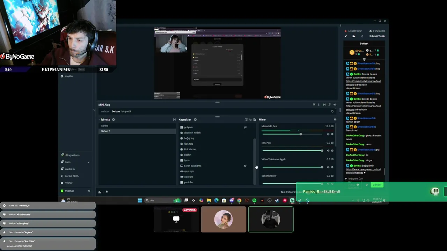Select oyun işte source
This screenshot has width=447, height=251.
click(189, 171)
